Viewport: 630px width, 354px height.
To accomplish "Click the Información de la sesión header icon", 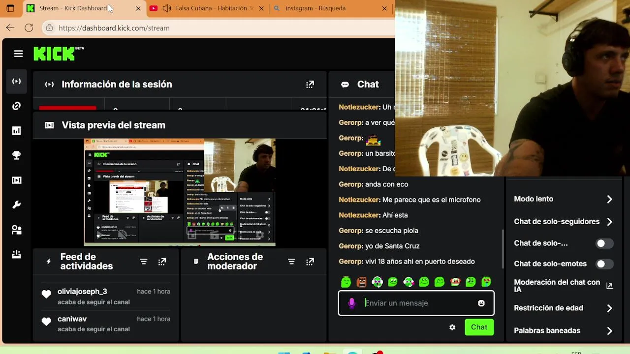I will pyautogui.click(x=49, y=85).
